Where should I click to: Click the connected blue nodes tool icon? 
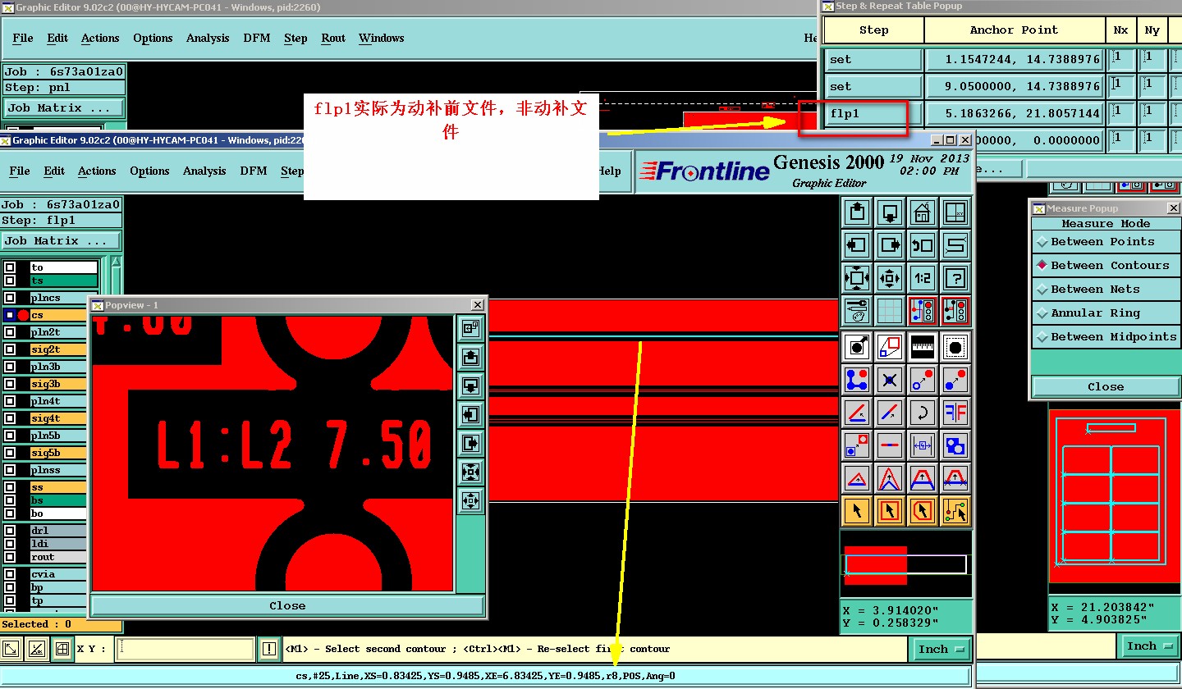click(857, 380)
